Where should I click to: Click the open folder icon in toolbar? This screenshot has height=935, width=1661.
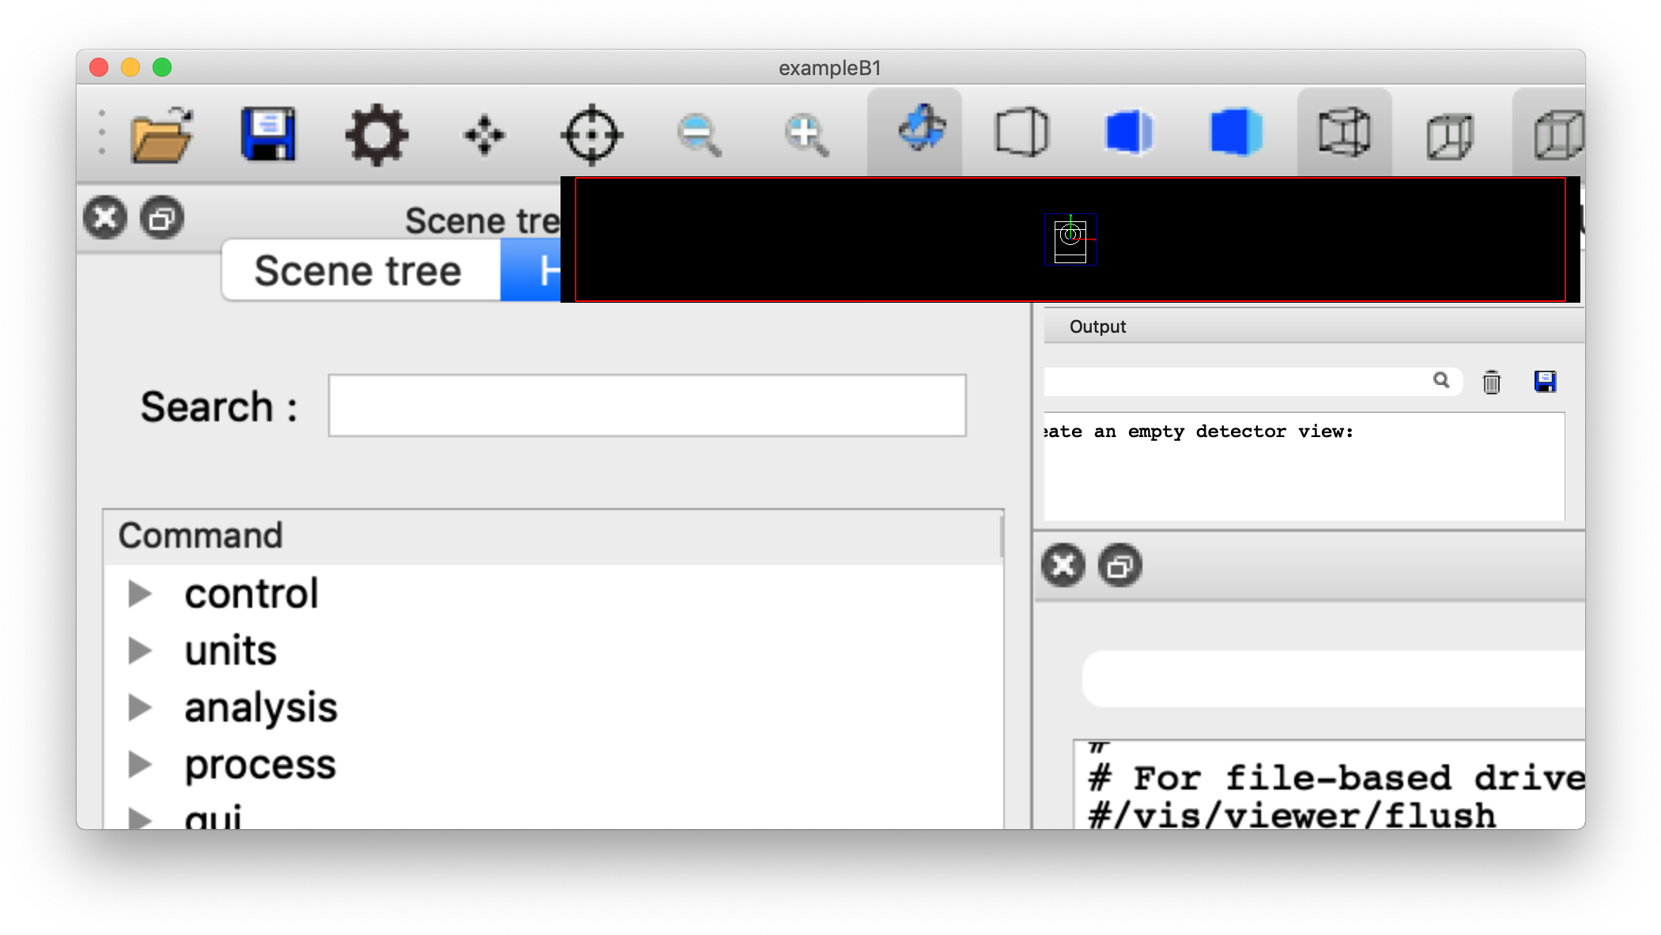click(x=162, y=135)
